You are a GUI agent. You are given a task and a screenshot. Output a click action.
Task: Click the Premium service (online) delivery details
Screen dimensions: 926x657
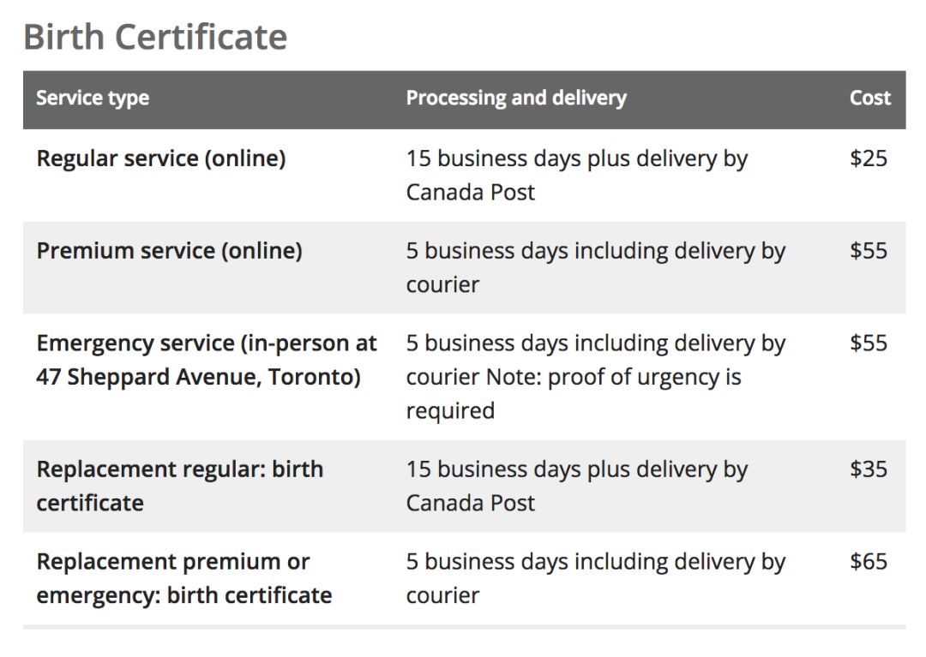point(595,267)
